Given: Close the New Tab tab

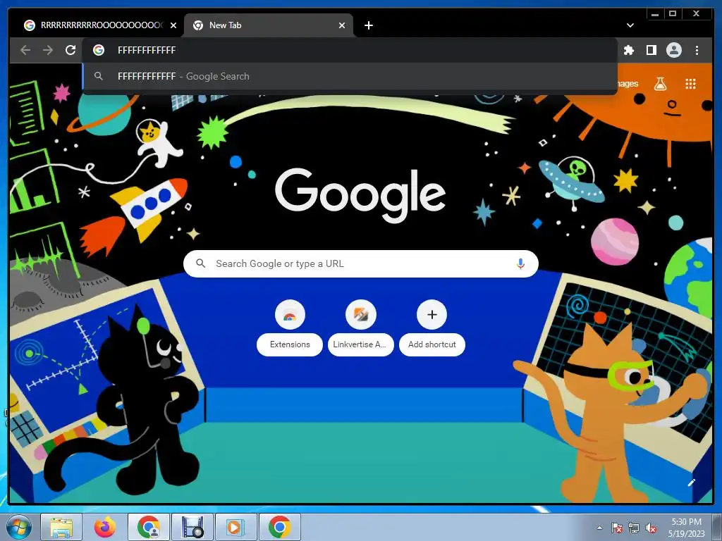Looking at the screenshot, I should (x=342, y=25).
